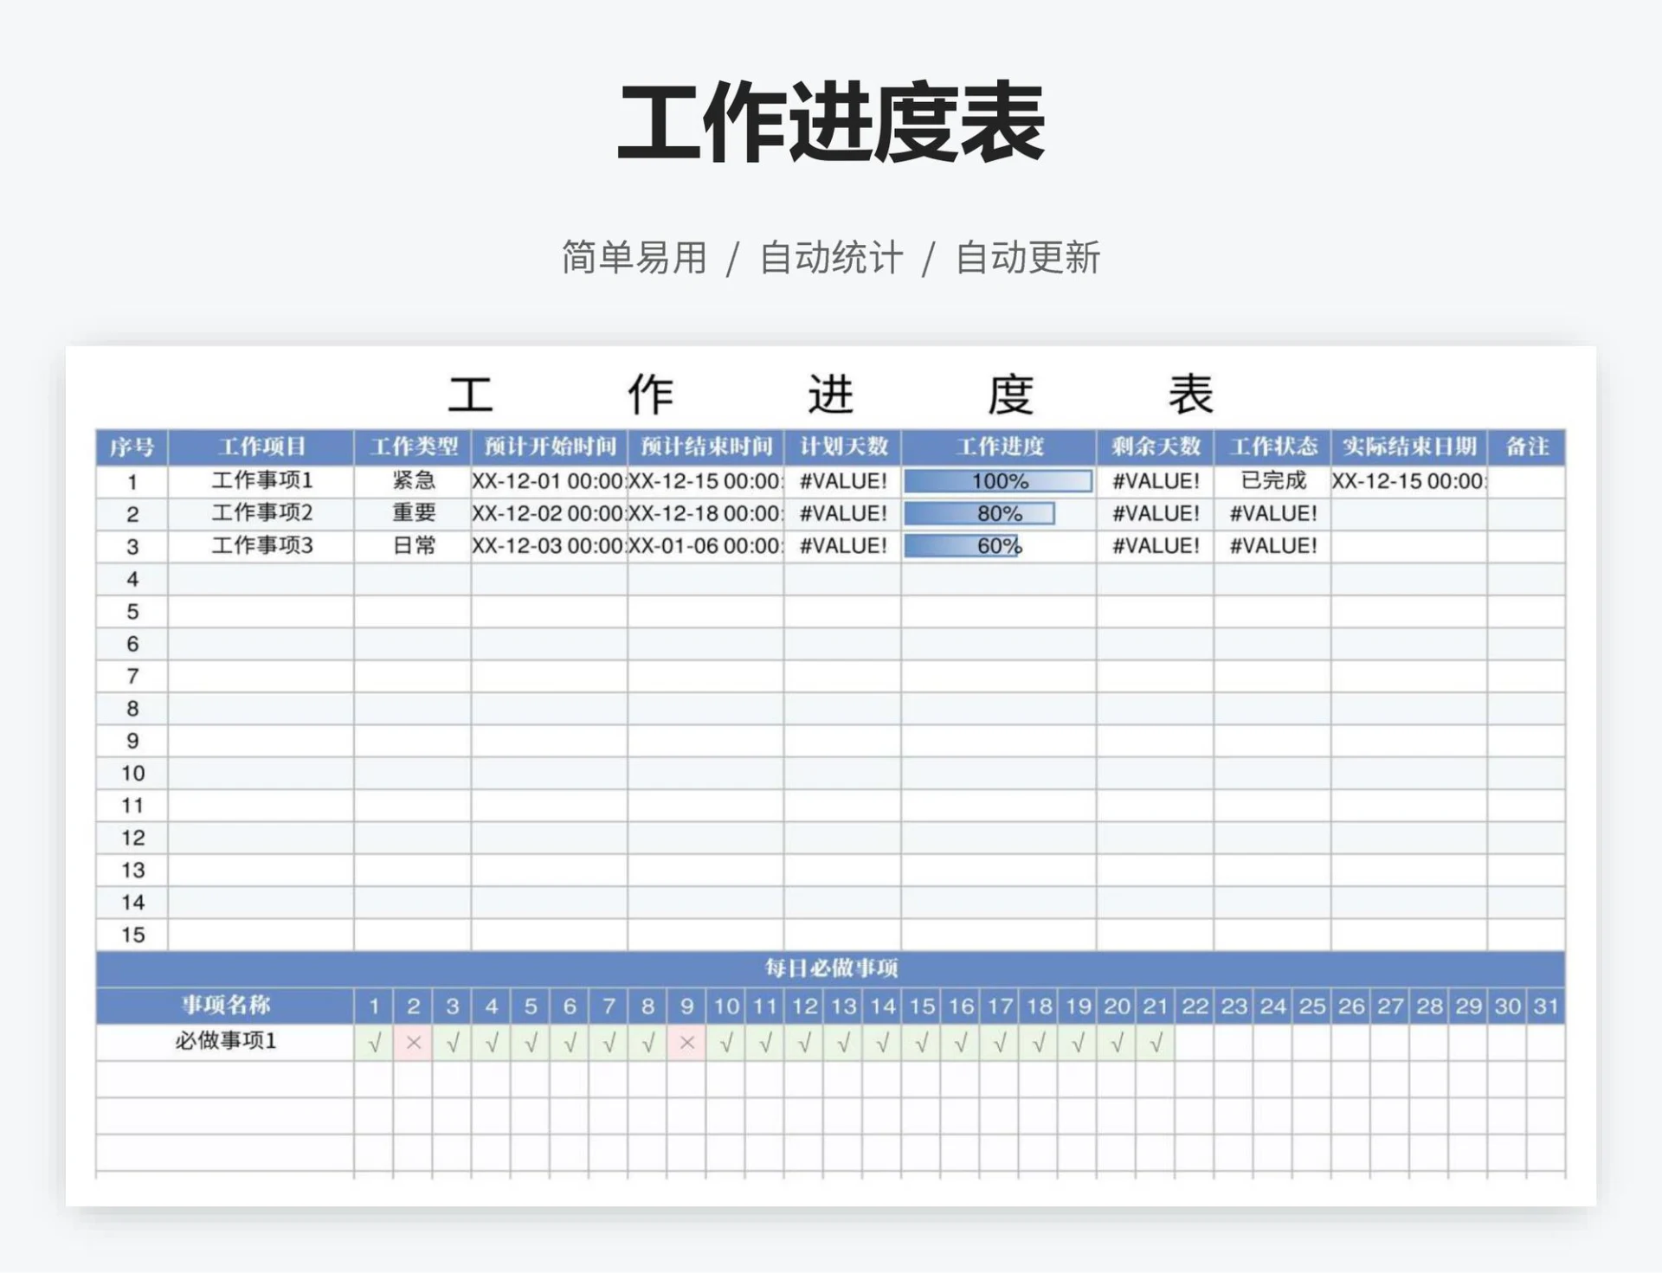Toggle the × mark on day 9
The width and height of the screenshot is (1662, 1273).
pos(686,1043)
